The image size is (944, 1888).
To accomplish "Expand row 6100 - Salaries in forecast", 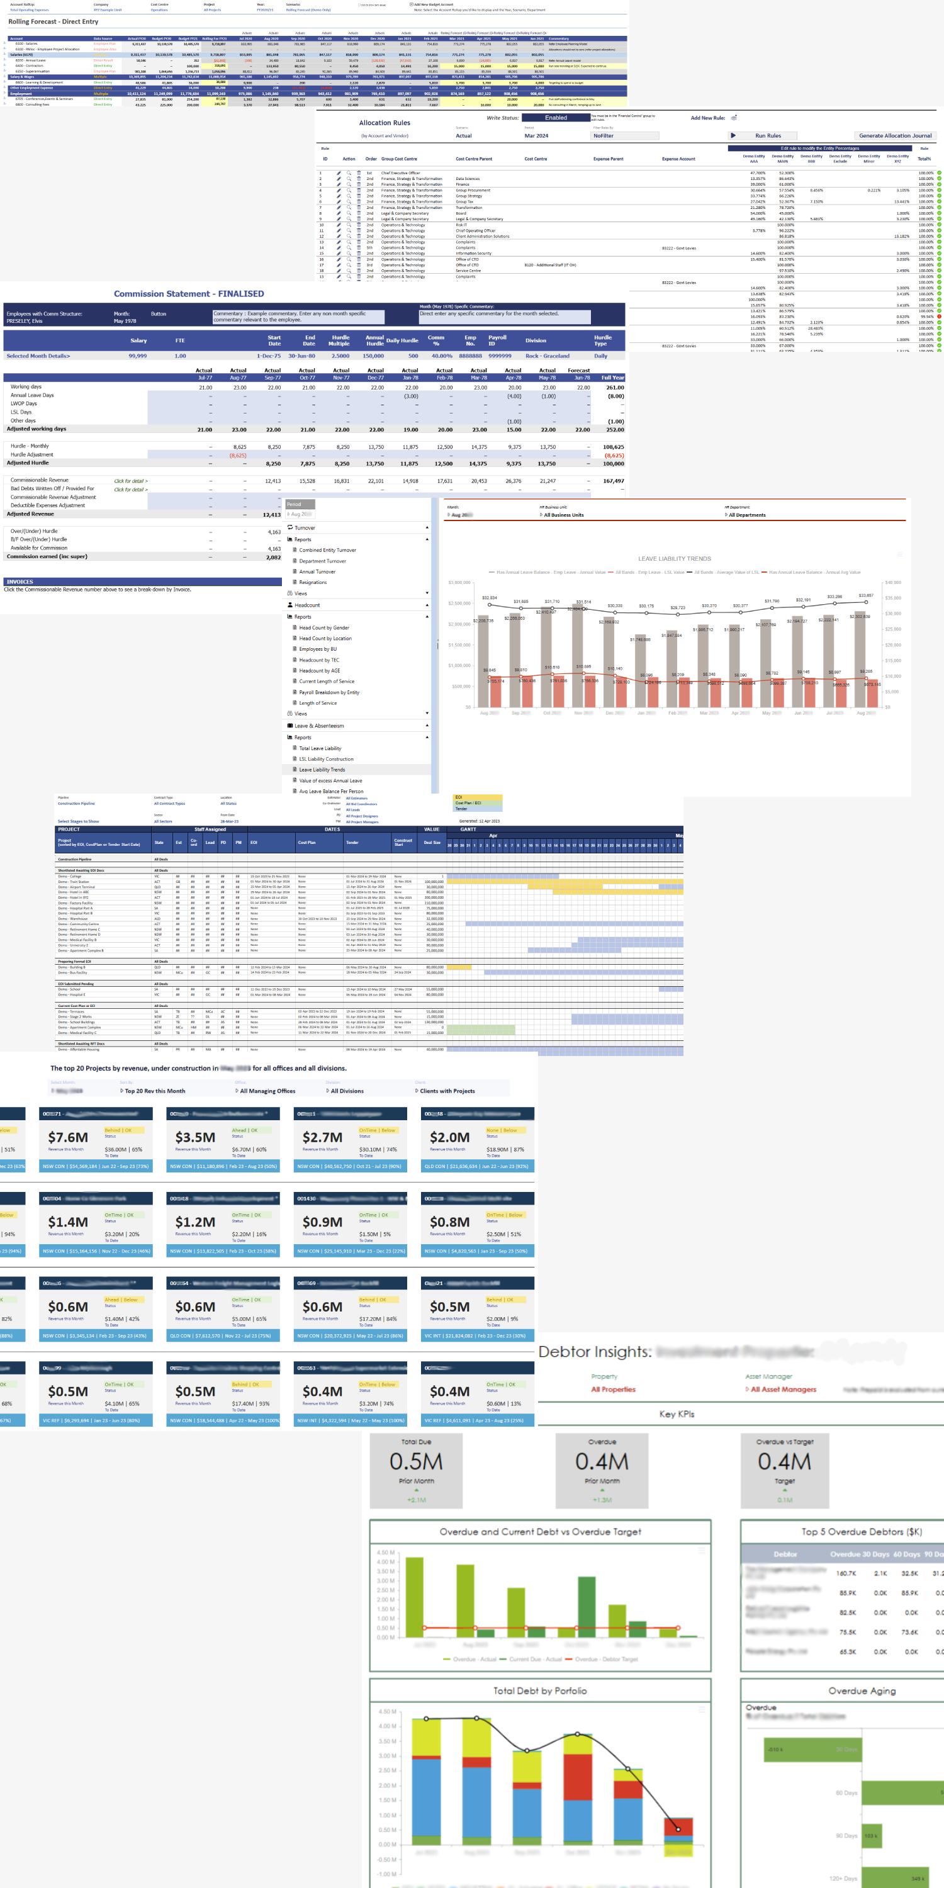I will (4, 43).
